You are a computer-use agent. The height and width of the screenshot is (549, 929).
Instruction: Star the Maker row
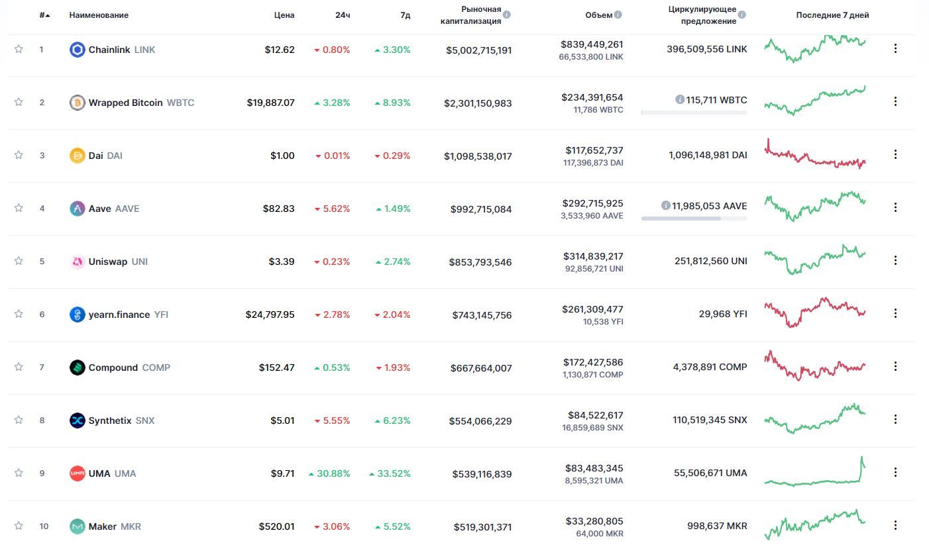19,526
